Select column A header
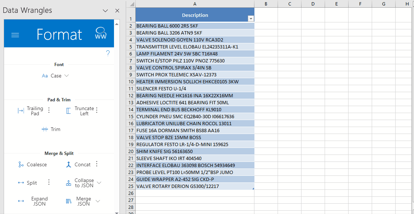This screenshot has height=214, width=414. pos(195,4)
